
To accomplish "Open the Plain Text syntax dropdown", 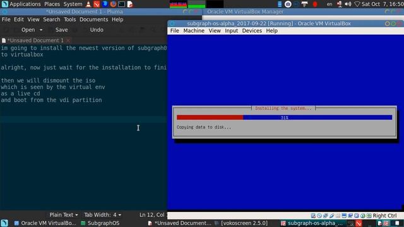I will click(64, 214).
